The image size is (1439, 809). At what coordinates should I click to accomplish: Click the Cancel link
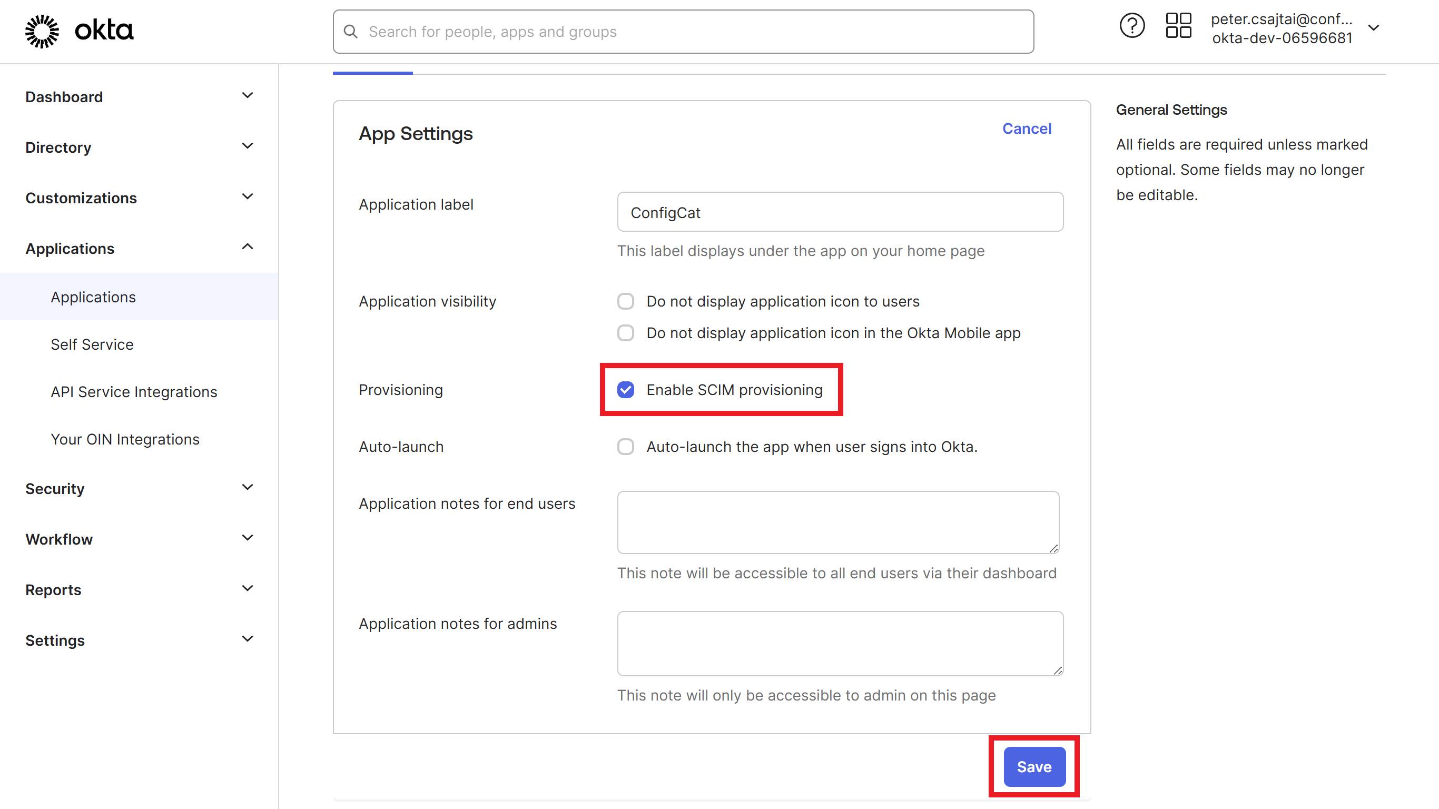pyautogui.click(x=1027, y=128)
